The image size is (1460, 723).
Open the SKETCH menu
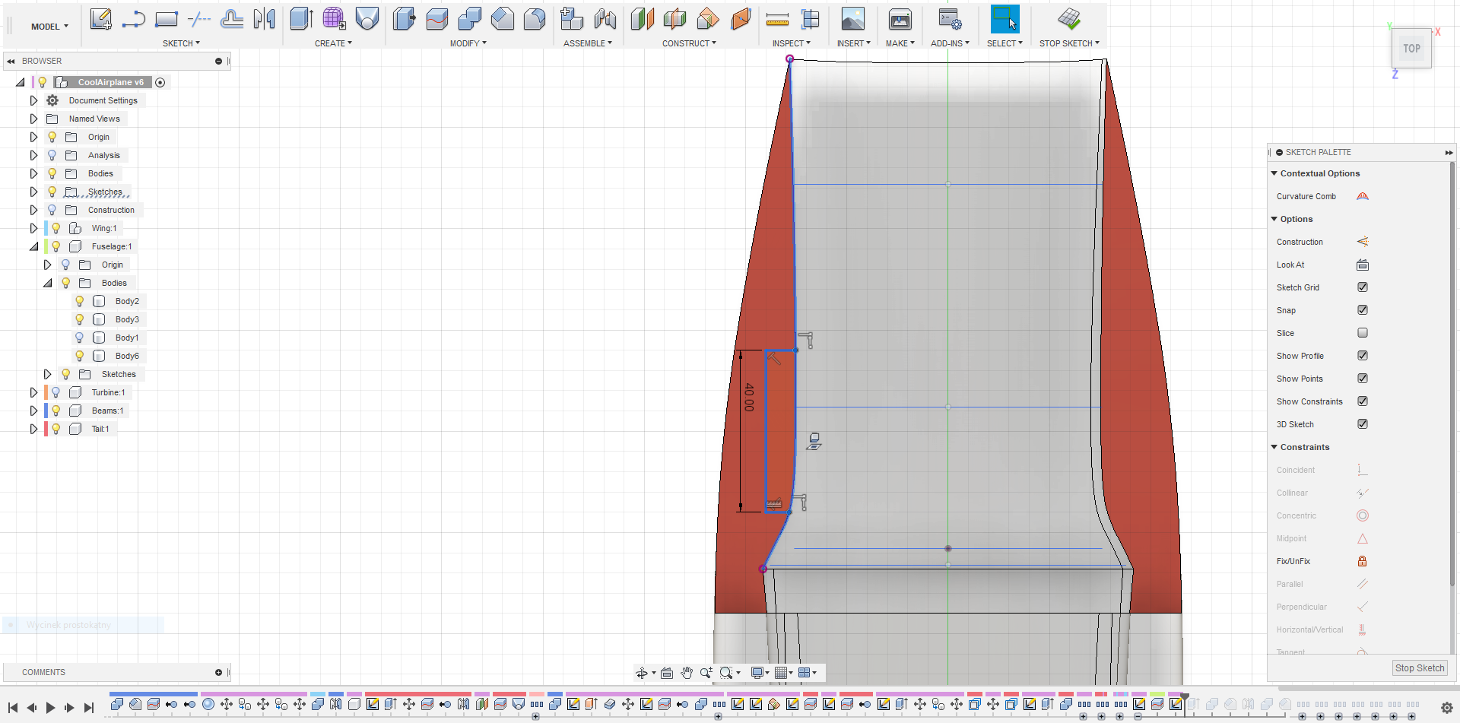[x=181, y=43]
